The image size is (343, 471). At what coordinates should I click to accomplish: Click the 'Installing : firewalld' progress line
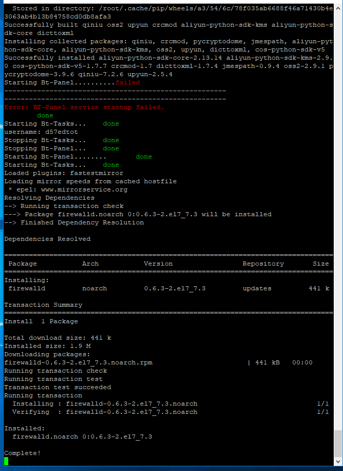(x=105, y=404)
